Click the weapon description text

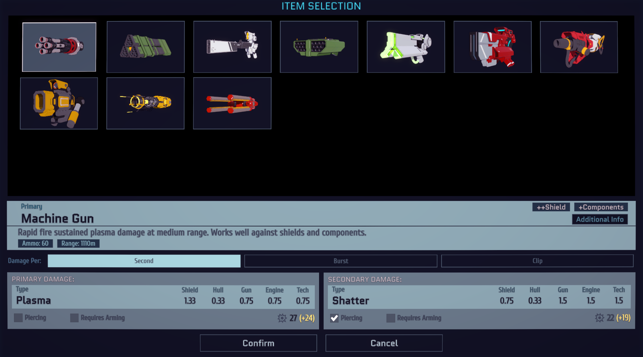tap(192, 233)
